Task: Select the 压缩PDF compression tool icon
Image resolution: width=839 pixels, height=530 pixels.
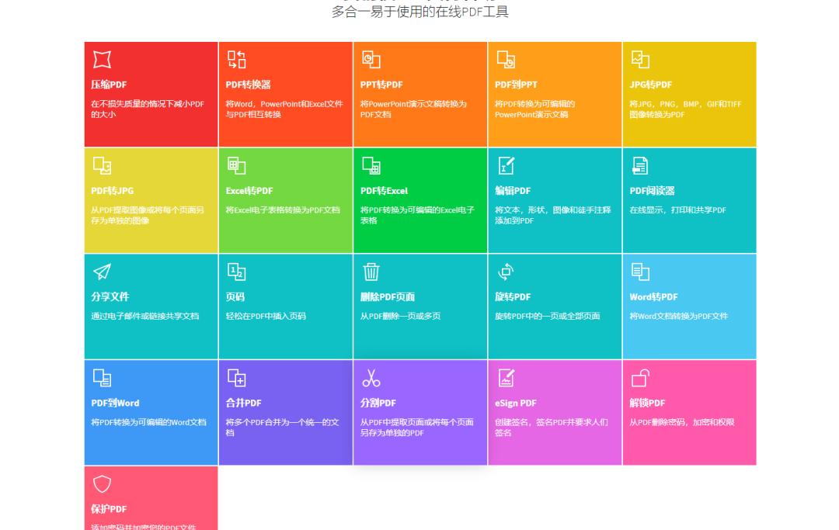Action: point(102,60)
